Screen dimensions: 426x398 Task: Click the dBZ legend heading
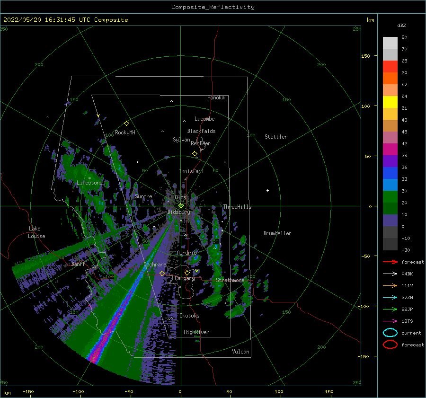pyautogui.click(x=401, y=25)
